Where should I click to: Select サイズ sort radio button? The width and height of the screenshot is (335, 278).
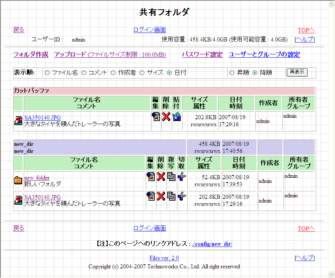click(x=142, y=73)
